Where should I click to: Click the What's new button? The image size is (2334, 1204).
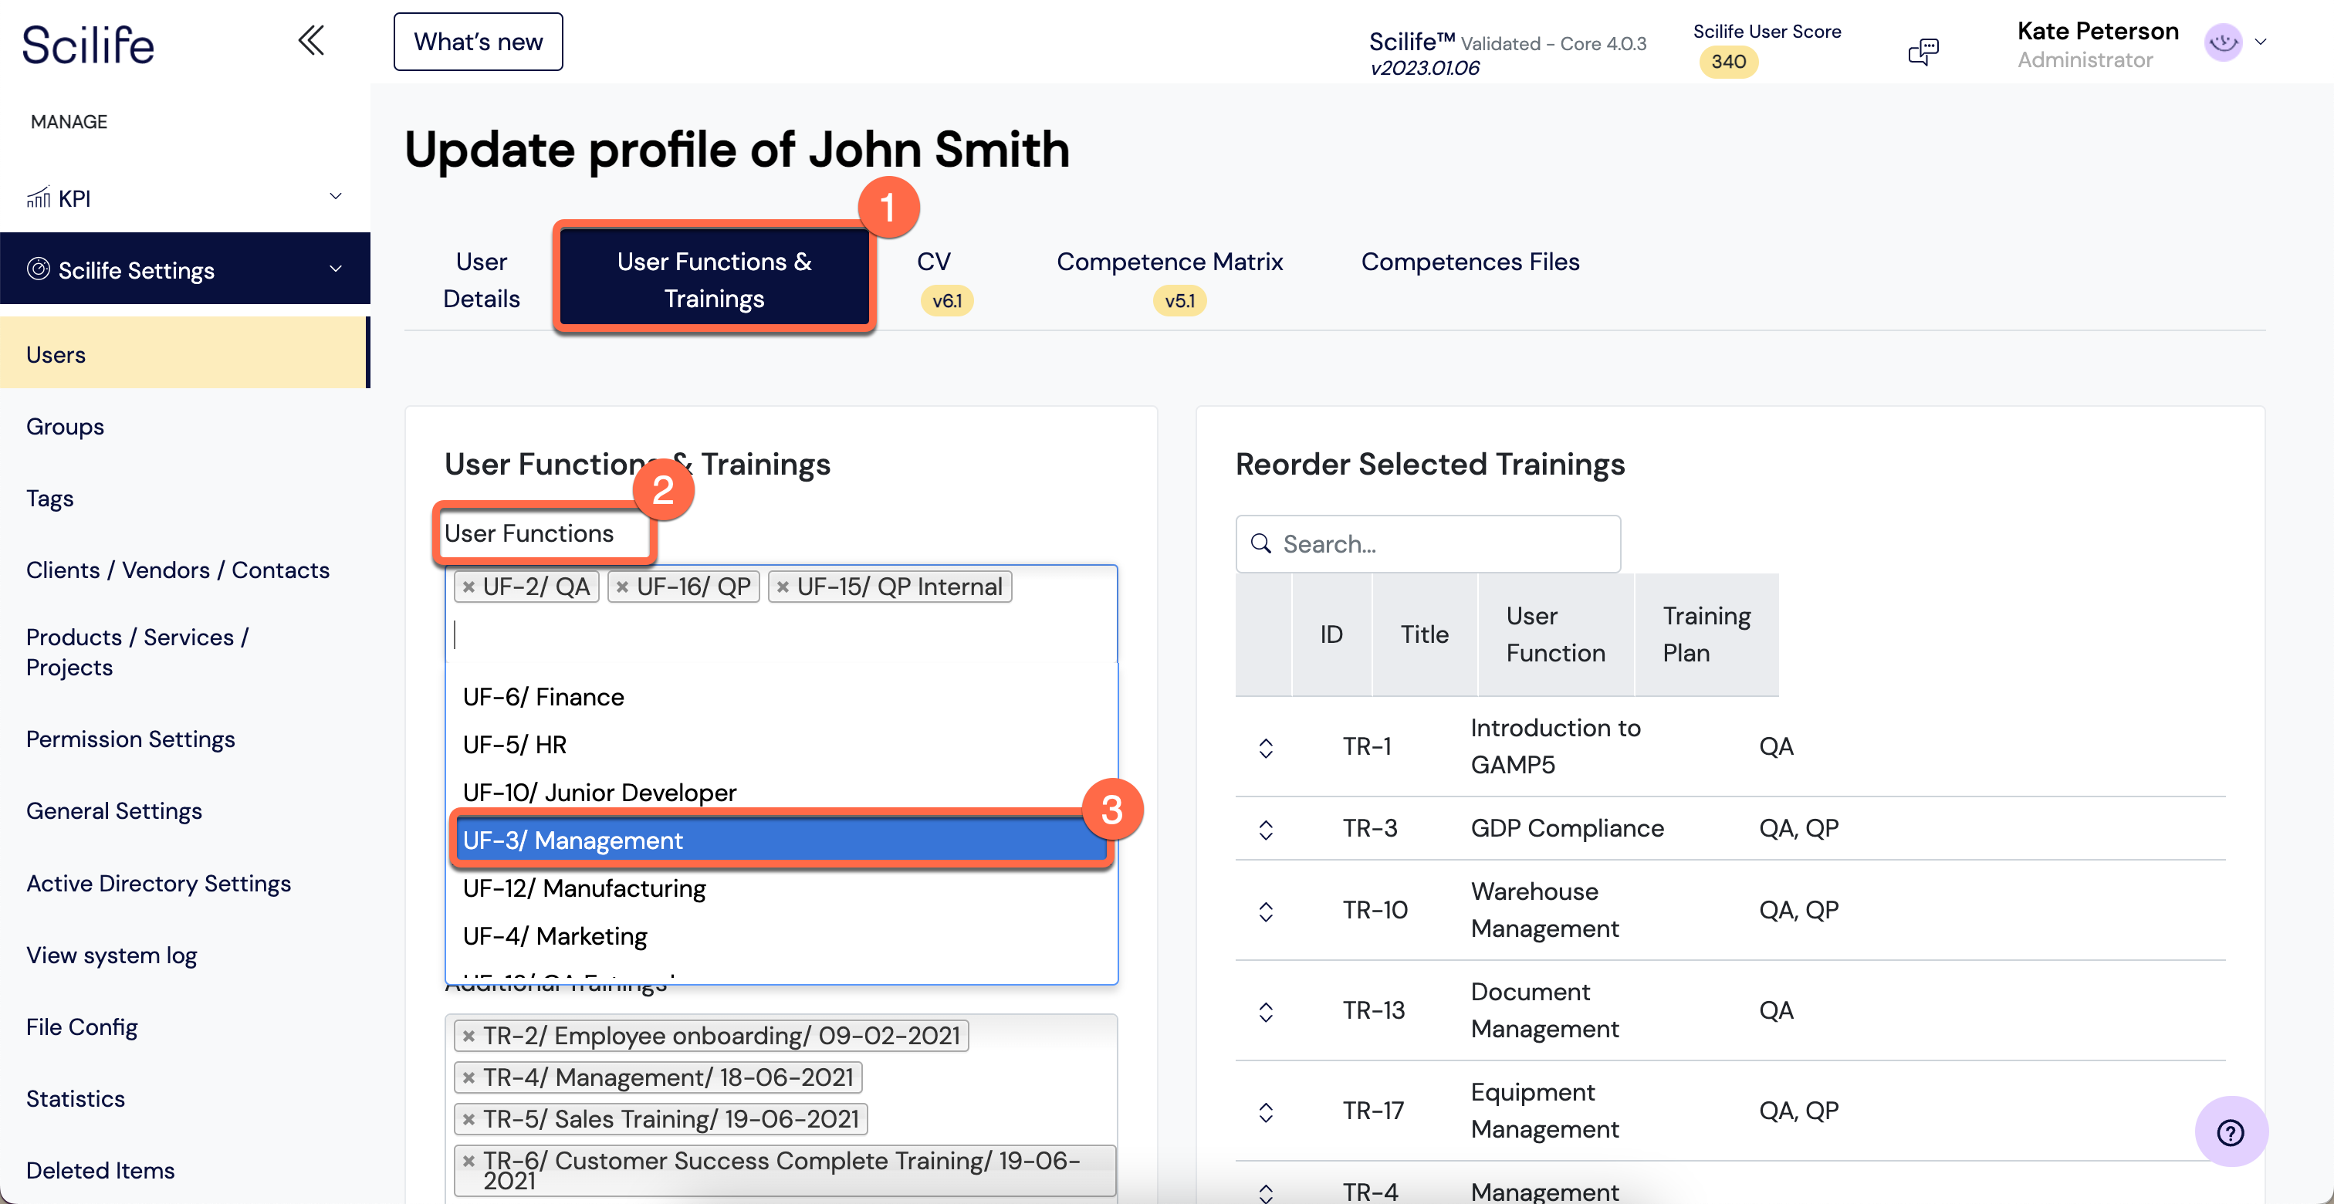pyautogui.click(x=479, y=42)
